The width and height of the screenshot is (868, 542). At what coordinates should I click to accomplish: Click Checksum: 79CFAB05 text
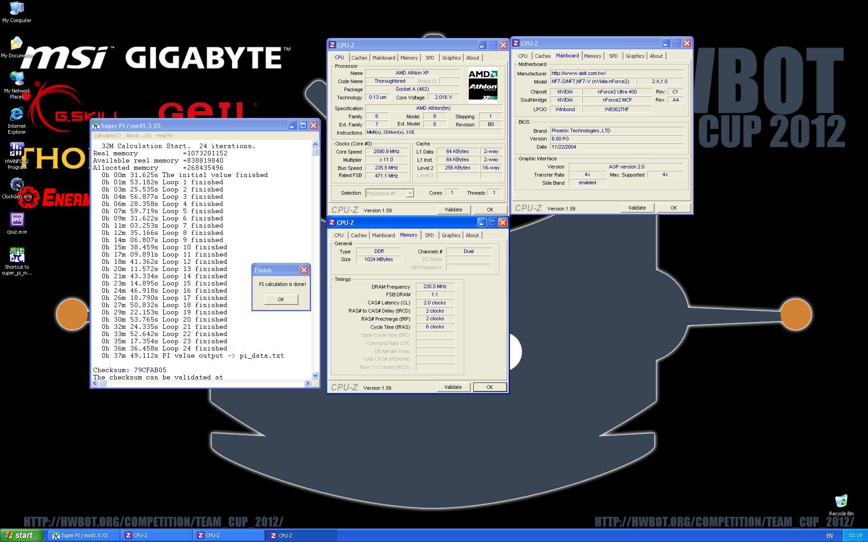130,370
